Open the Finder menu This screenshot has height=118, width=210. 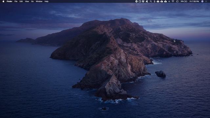(x=10, y=1)
